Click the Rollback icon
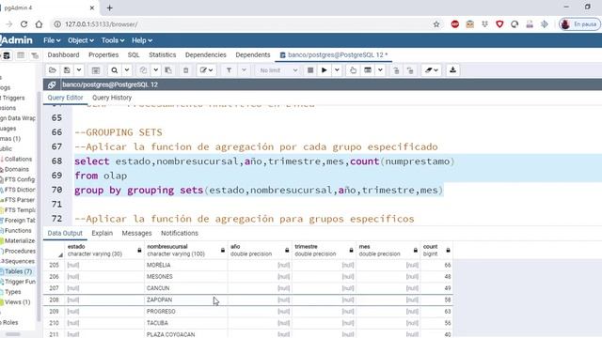Image resolution: width=602 pixels, height=338 pixels. (x=410, y=70)
